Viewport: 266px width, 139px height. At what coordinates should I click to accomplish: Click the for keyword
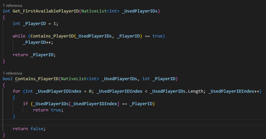click(17, 91)
